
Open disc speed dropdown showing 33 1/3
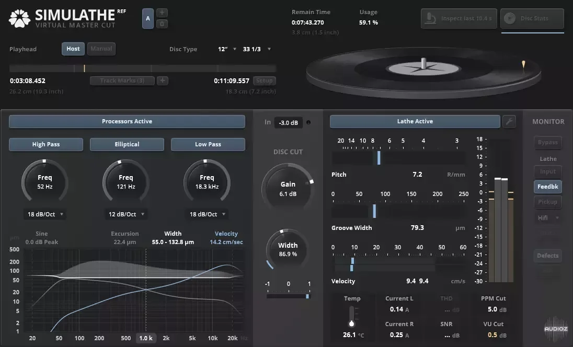click(257, 49)
